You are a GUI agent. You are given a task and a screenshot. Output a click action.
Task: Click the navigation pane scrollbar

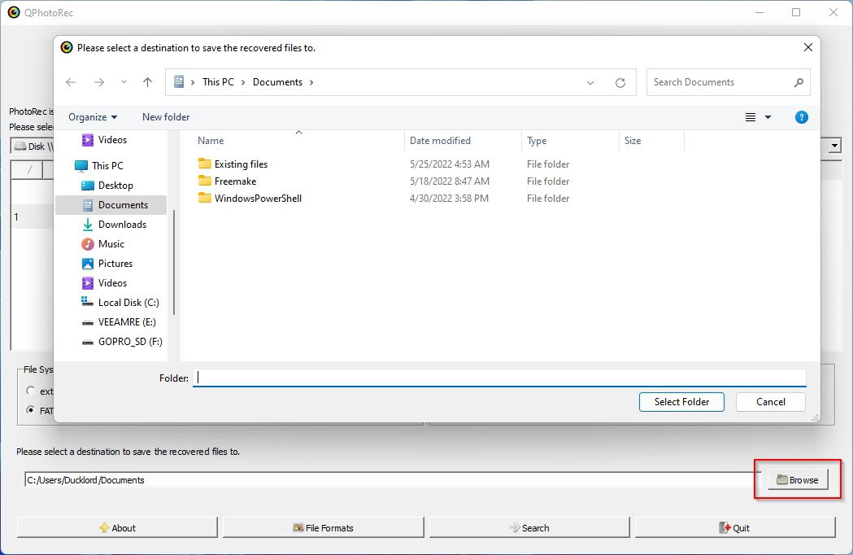(173, 263)
